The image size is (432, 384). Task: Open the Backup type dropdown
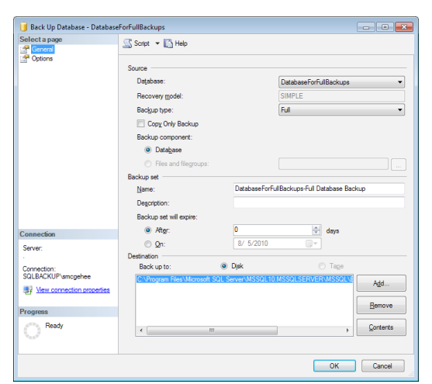(x=341, y=110)
